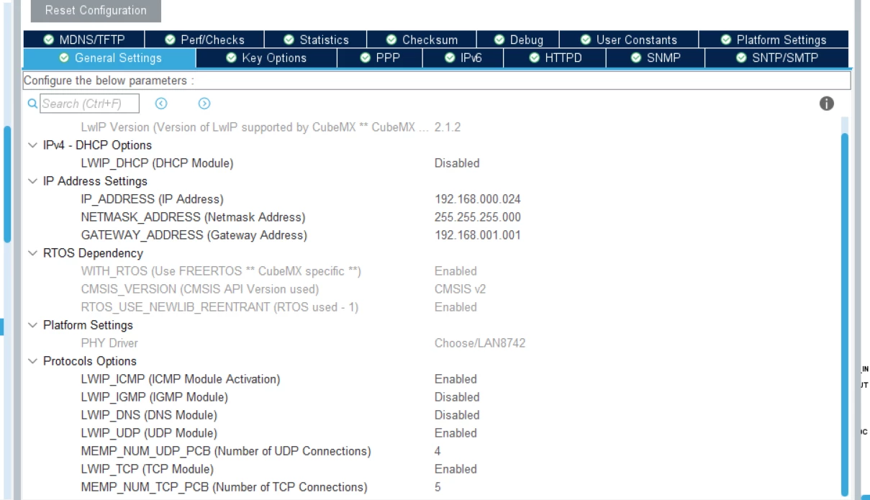Collapse the IP Address Settings group

32,181
